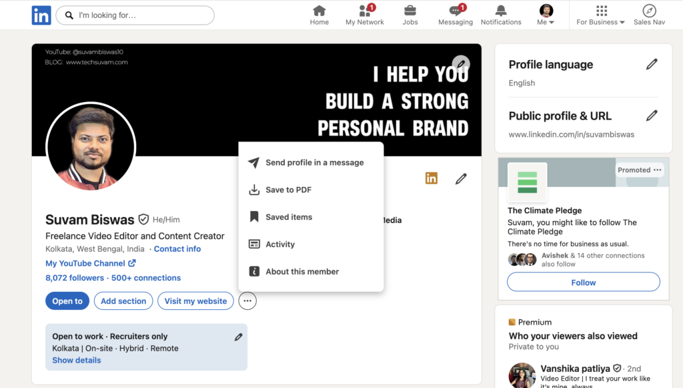
Task: Open Activity from the menu
Action: coord(311,244)
